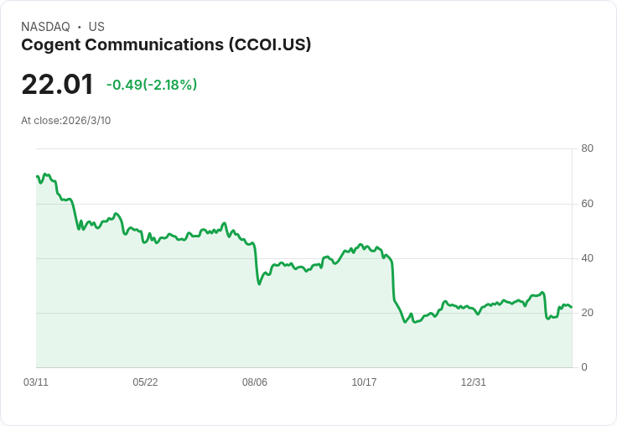Click the At close 2026/3/10 timestamp

pos(66,121)
